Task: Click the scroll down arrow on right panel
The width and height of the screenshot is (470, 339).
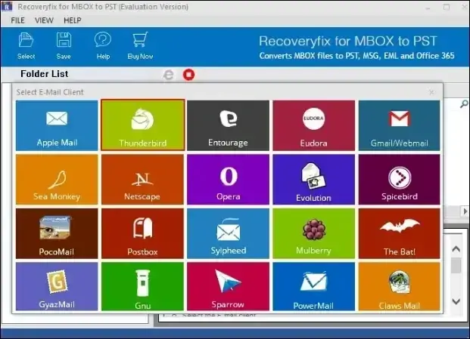Action: point(456,301)
